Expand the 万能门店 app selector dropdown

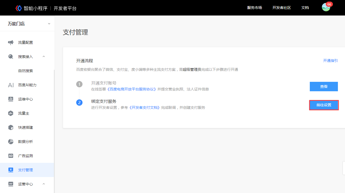49,24
